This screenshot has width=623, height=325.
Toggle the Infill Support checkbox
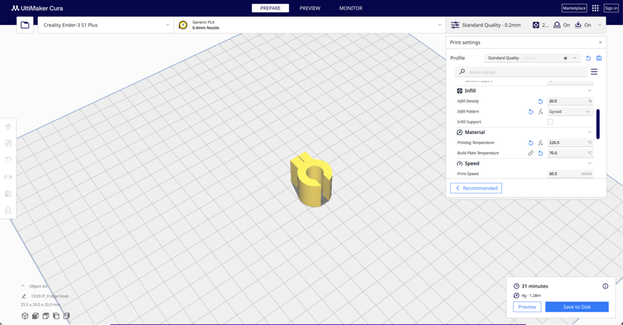click(x=550, y=122)
